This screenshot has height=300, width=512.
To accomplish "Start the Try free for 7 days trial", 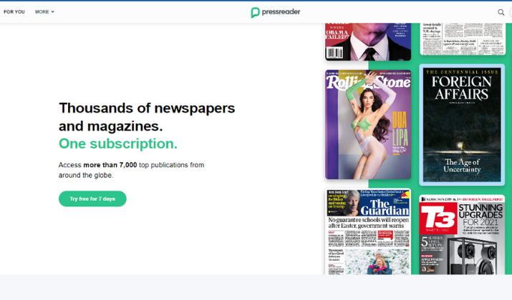I will [x=92, y=199].
